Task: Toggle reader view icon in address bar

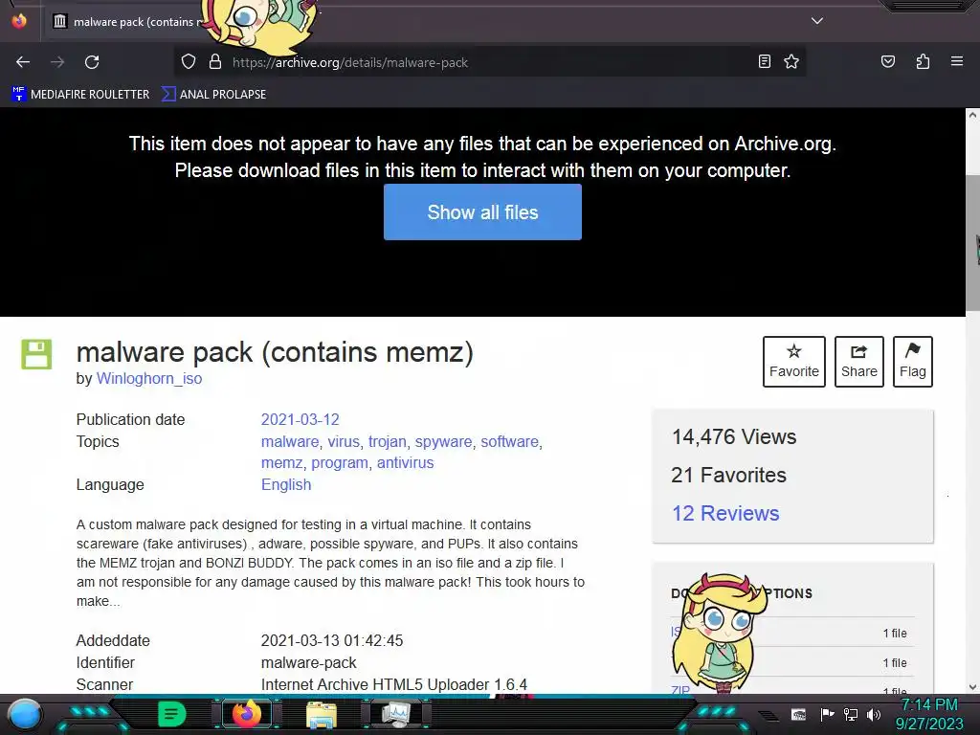Action: tap(764, 61)
